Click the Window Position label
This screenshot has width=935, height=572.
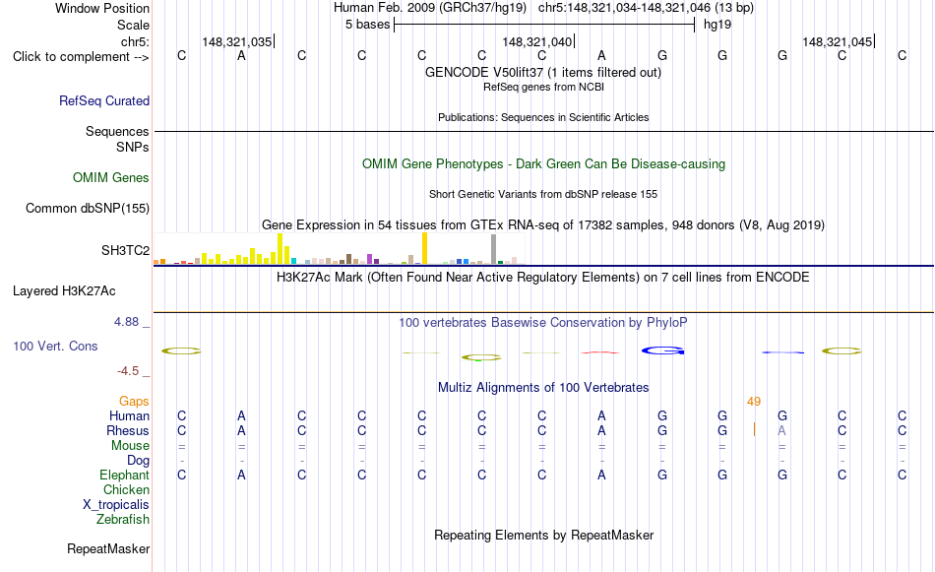pos(102,8)
